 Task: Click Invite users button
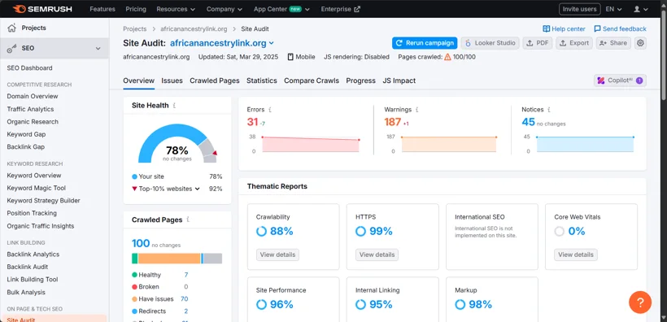579,9
